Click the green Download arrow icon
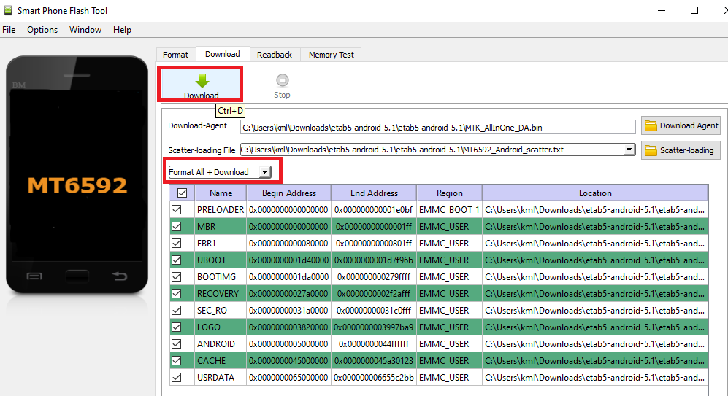Screen dimensions: 728x396 (x=202, y=81)
